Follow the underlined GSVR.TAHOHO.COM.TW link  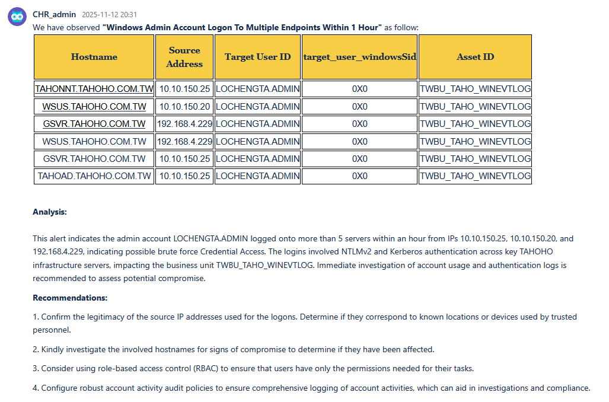pos(94,124)
